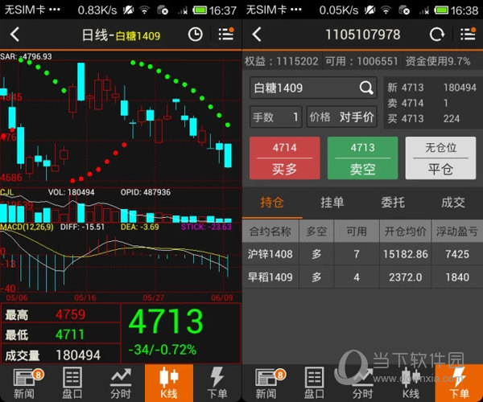
Task: Tap the account number 1105107978 title
Action: (363, 35)
